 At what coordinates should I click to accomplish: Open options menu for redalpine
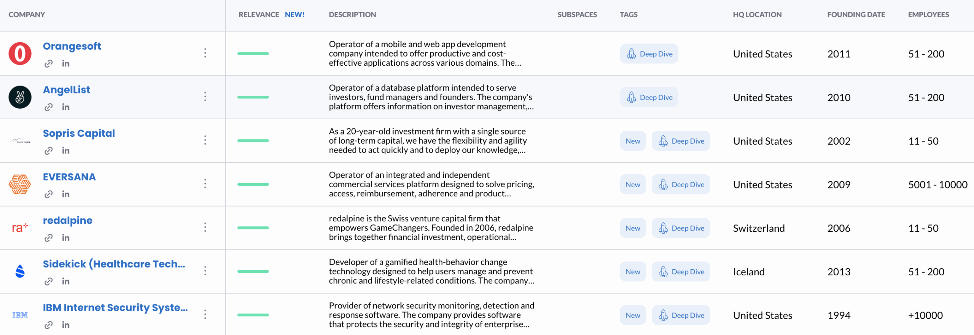coord(205,227)
